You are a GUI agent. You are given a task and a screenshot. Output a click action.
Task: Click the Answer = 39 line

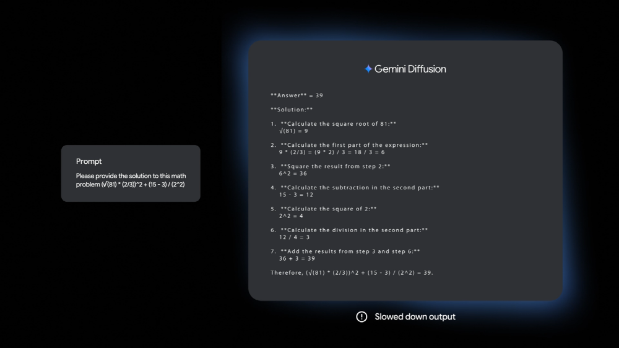pyautogui.click(x=297, y=95)
